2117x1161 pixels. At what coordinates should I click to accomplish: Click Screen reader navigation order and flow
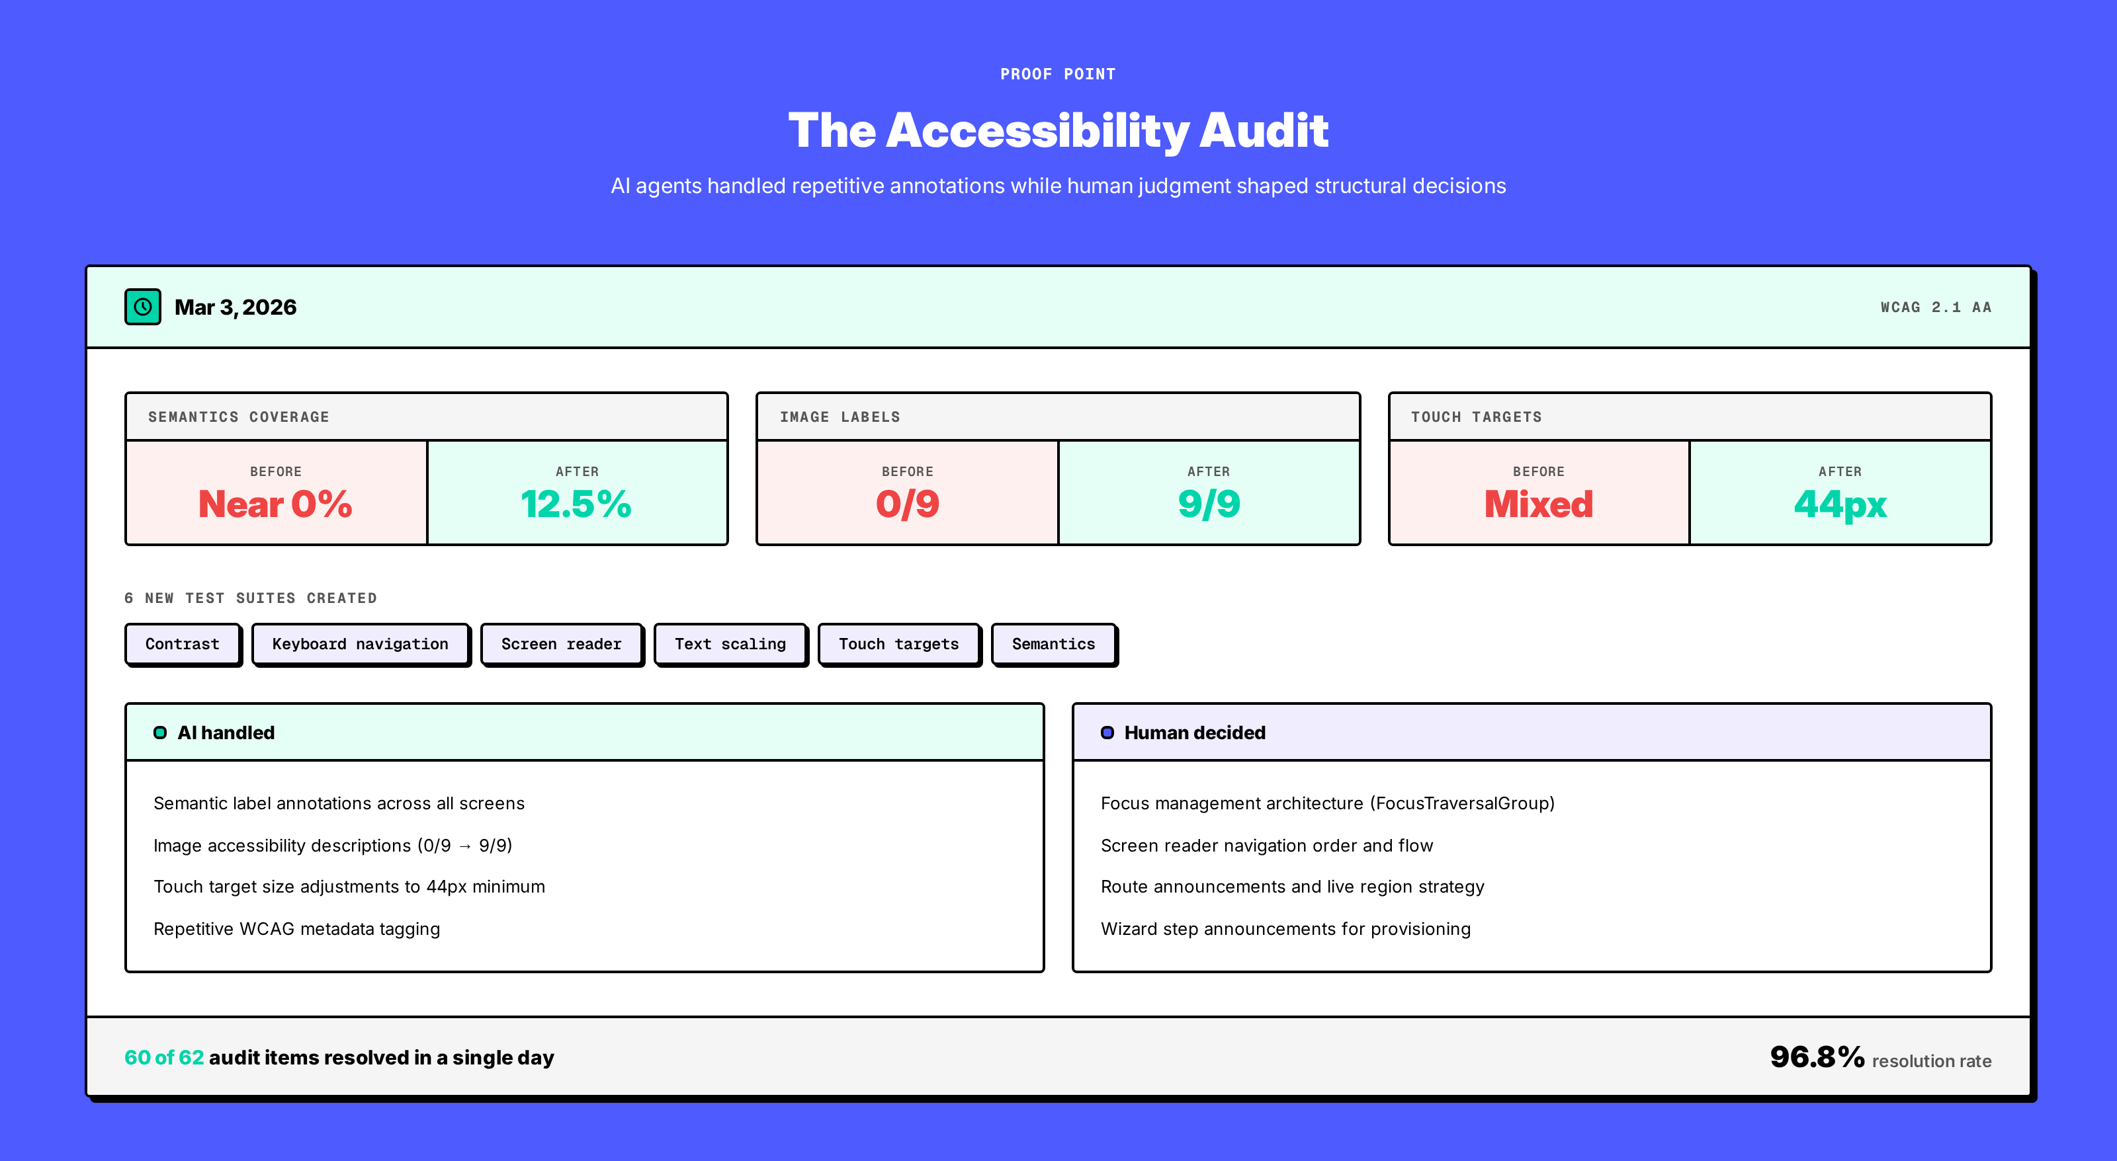click(1266, 846)
